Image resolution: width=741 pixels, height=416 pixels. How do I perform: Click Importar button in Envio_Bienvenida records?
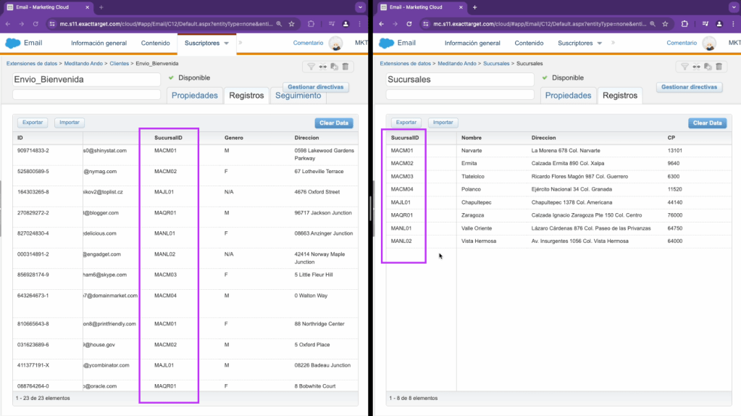pos(70,122)
